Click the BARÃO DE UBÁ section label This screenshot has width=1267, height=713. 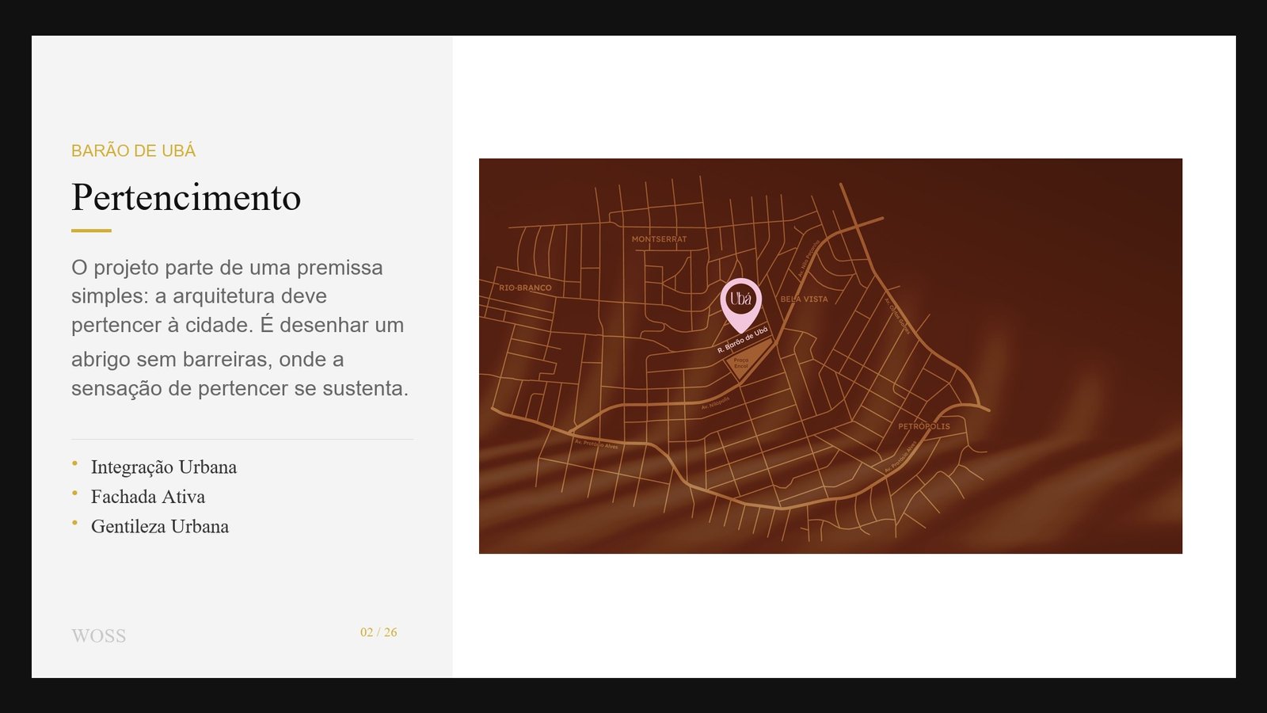pyautogui.click(x=133, y=151)
